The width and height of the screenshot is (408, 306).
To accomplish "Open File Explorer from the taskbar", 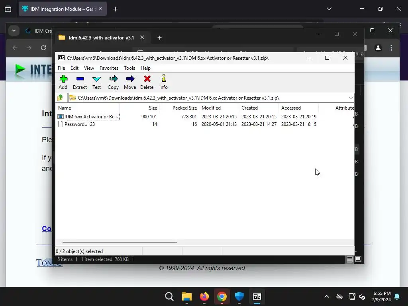I will (x=187, y=296).
